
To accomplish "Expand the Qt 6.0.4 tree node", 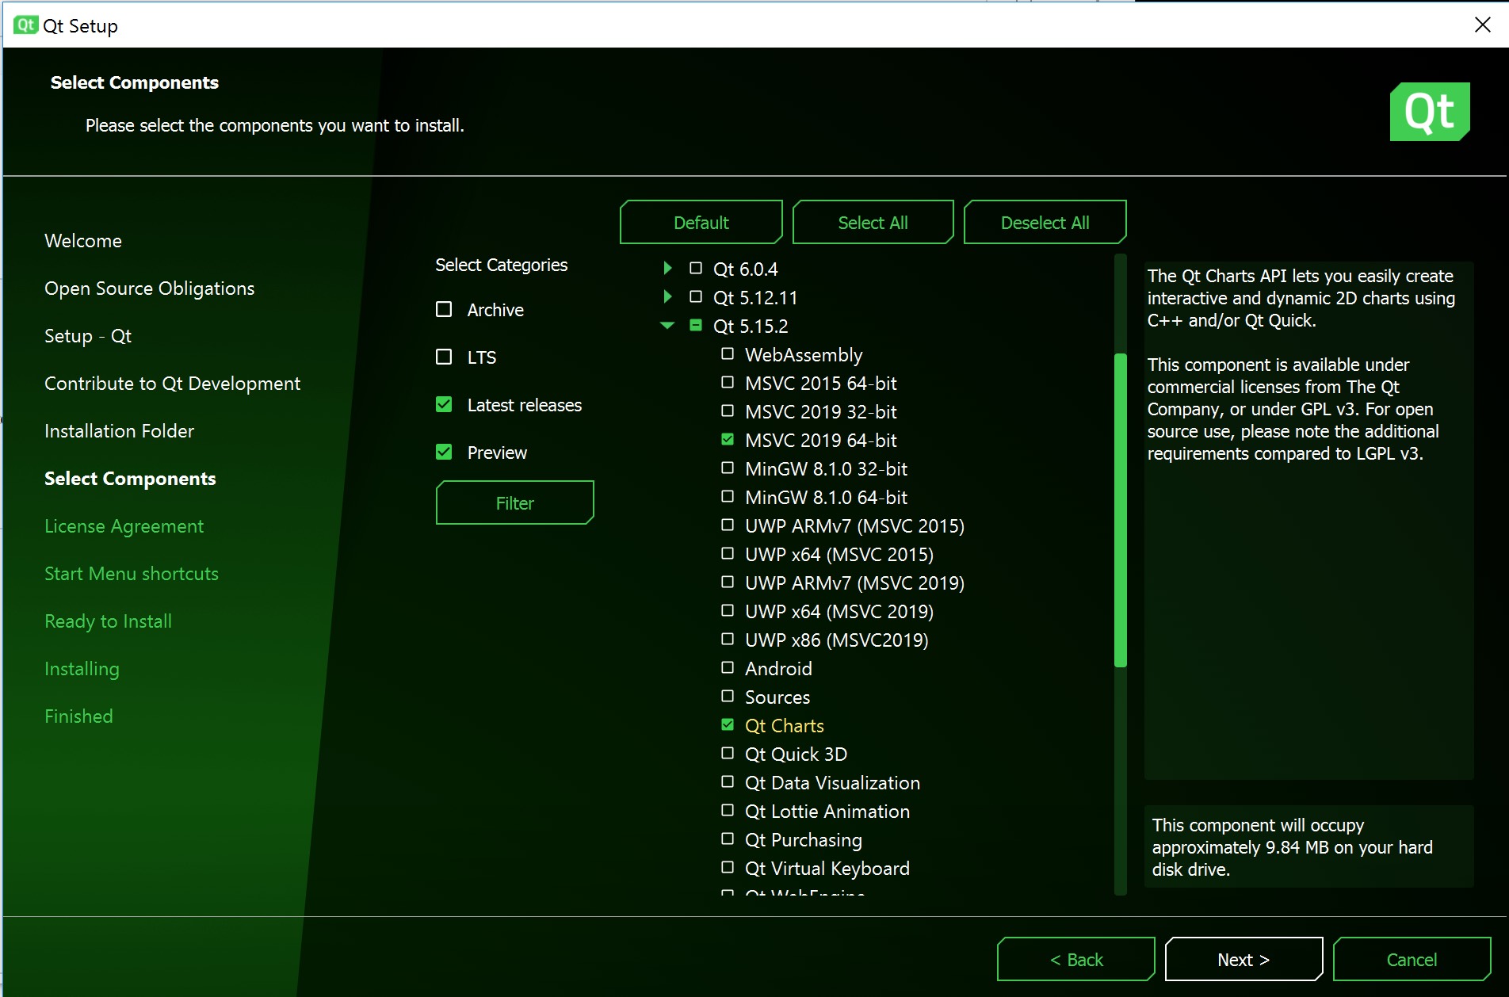I will click(667, 268).
